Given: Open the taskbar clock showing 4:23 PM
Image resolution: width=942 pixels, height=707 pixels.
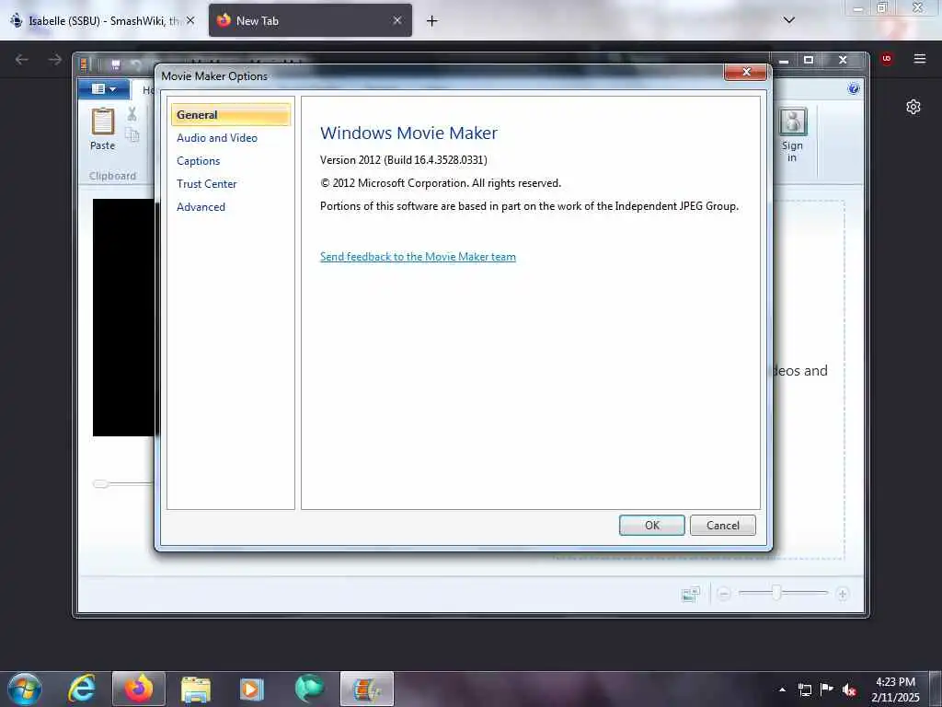Looking at the screenshot, I should pyautogui.click(x=895, y=689).
